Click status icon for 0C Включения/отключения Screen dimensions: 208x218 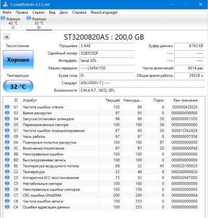(7, 148)
